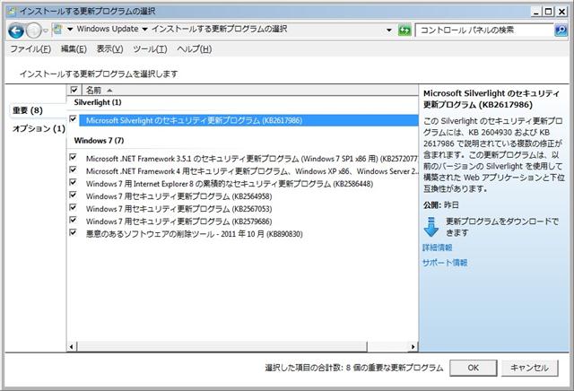This screenshot has width=574, height=391.
Task: Collapse the Silverlight (1) group header
Action: [x=98, y=102]
